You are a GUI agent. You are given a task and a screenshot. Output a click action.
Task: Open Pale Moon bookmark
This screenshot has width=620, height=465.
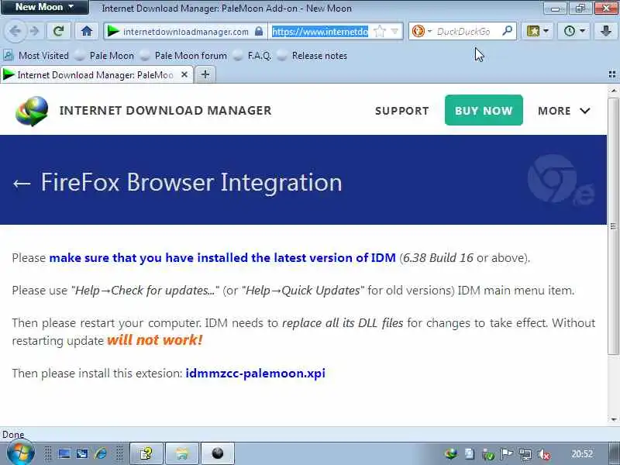pos(105,56)
